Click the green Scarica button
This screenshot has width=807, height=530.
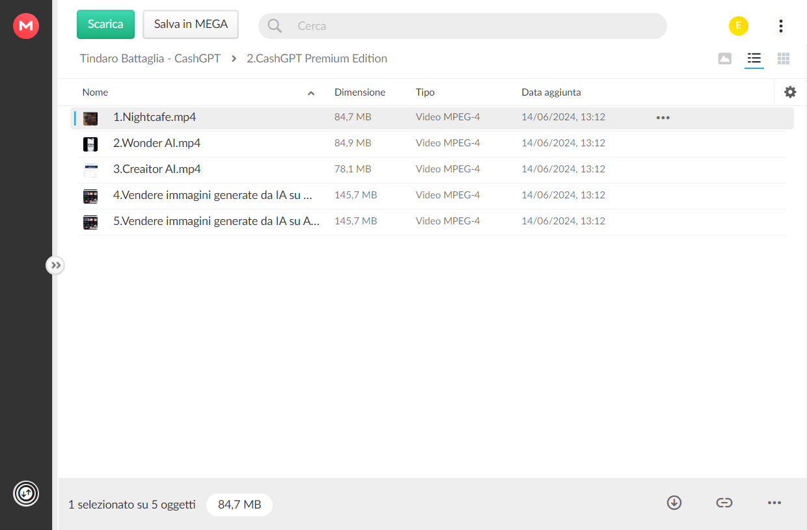tap(105, 24)
